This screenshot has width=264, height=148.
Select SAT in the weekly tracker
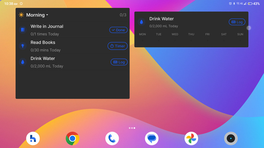pyautogui.click(x=224, y=34)
